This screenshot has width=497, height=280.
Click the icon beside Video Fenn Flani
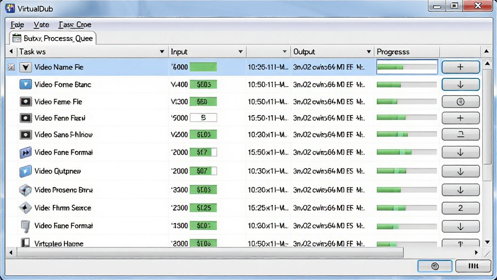25,118
